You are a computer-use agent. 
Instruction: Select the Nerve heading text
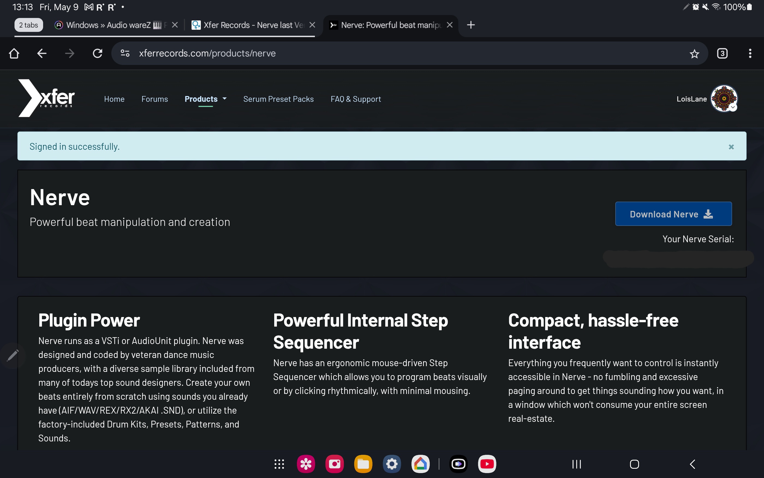click(60, 198)
